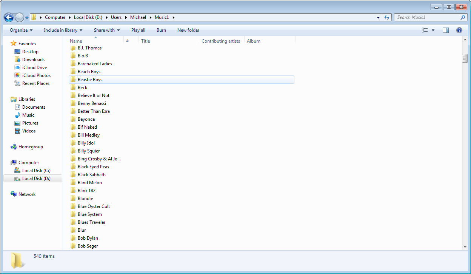Select the B.J. Thomas folder icon
The width and height of the screenshot is (471, 274).
73,48
